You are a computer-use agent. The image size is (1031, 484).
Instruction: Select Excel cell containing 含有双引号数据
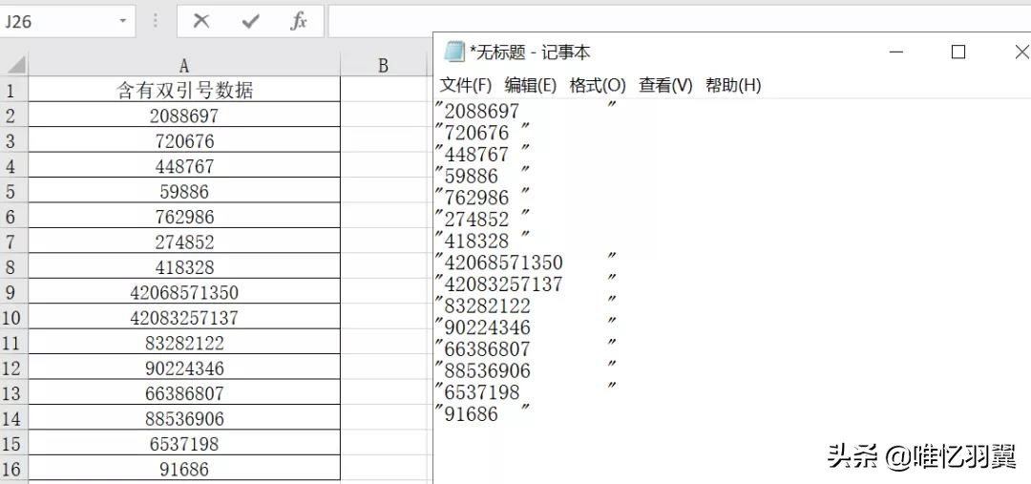point(184,90)
